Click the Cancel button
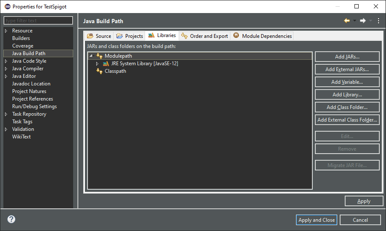The image size is (386, 231). [360, 220]
